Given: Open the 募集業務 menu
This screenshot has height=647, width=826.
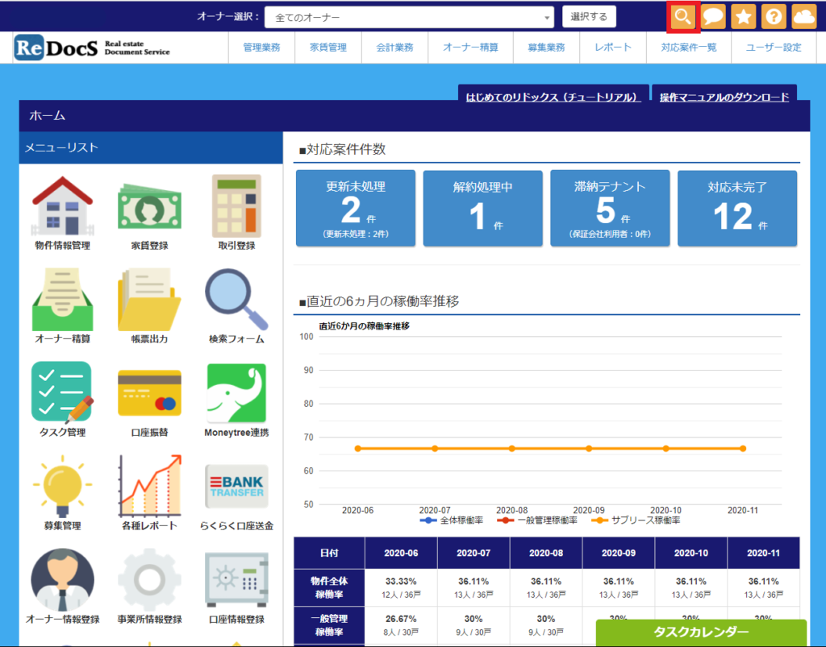Looking at the screenshot, I should click(x=546, y=48).
